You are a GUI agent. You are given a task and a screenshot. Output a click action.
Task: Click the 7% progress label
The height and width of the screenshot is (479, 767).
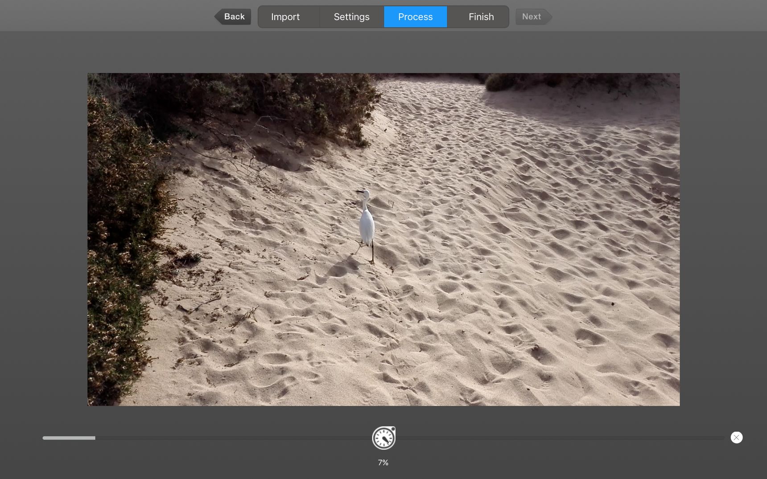click(383, 463)
